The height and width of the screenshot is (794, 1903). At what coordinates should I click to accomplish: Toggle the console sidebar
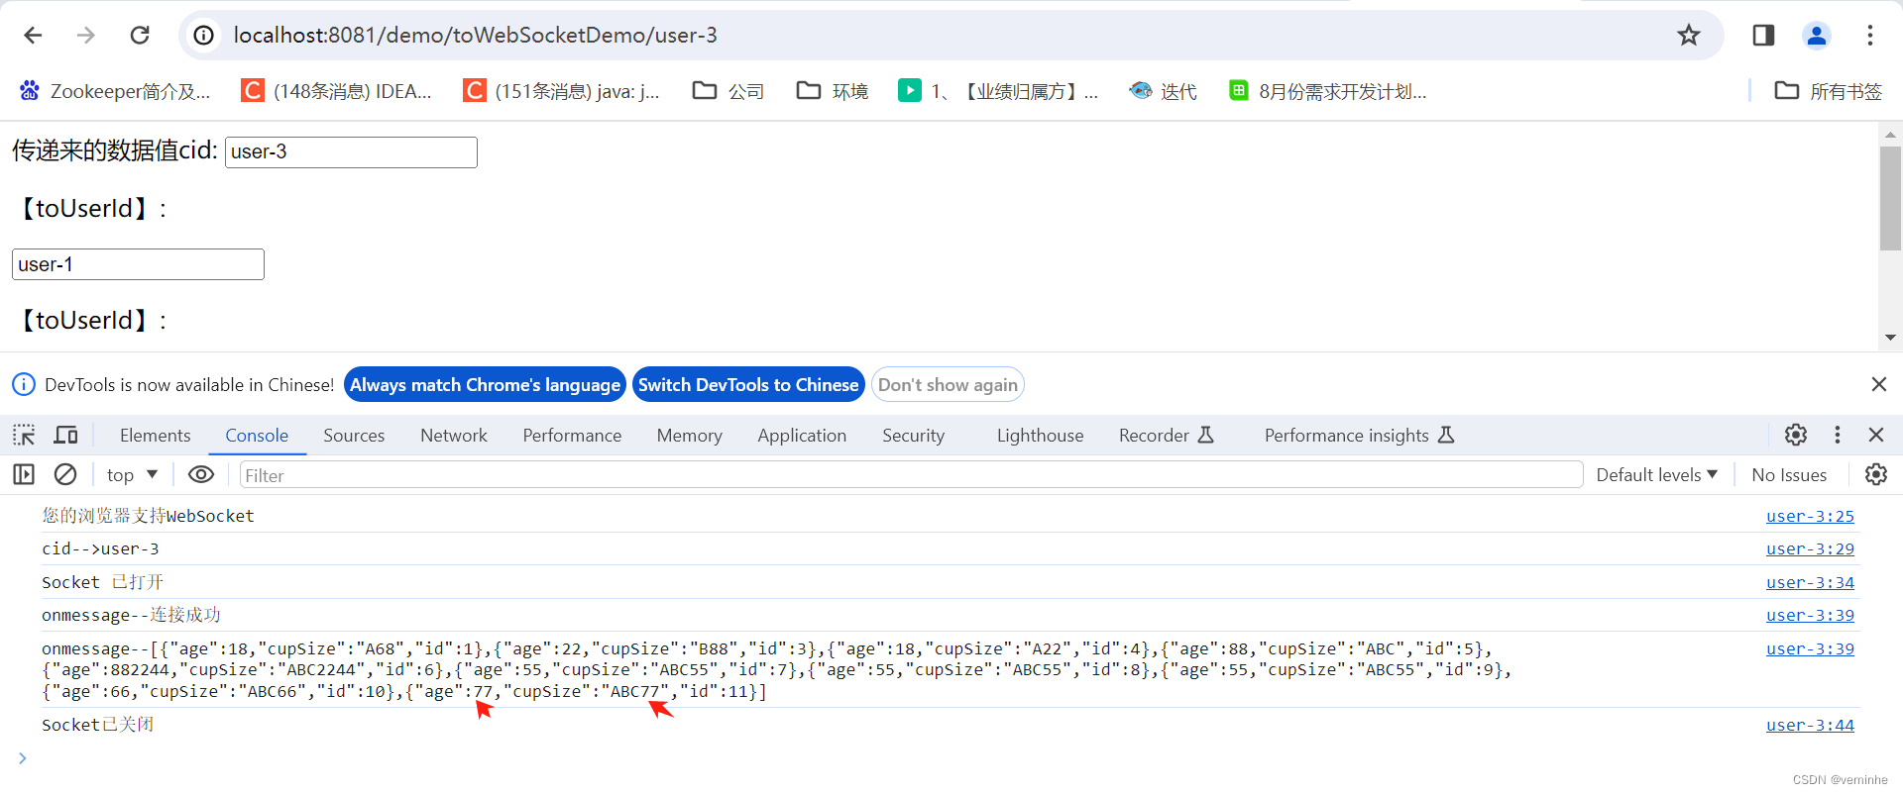(x=24, y=475)
